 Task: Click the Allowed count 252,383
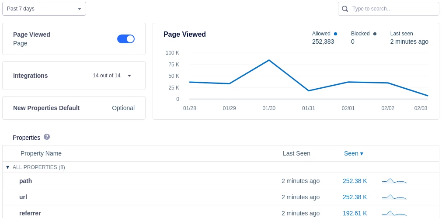pos(323,42)
